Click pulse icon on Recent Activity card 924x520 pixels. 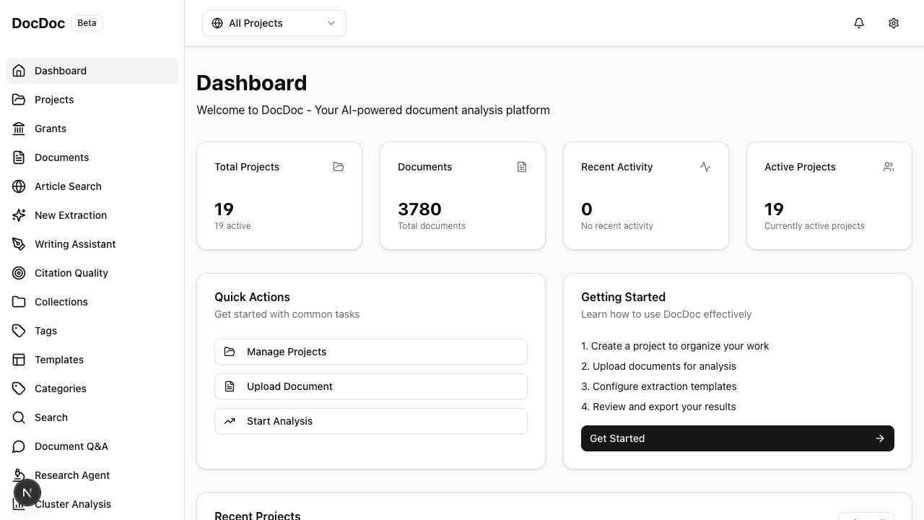[705, 167]
